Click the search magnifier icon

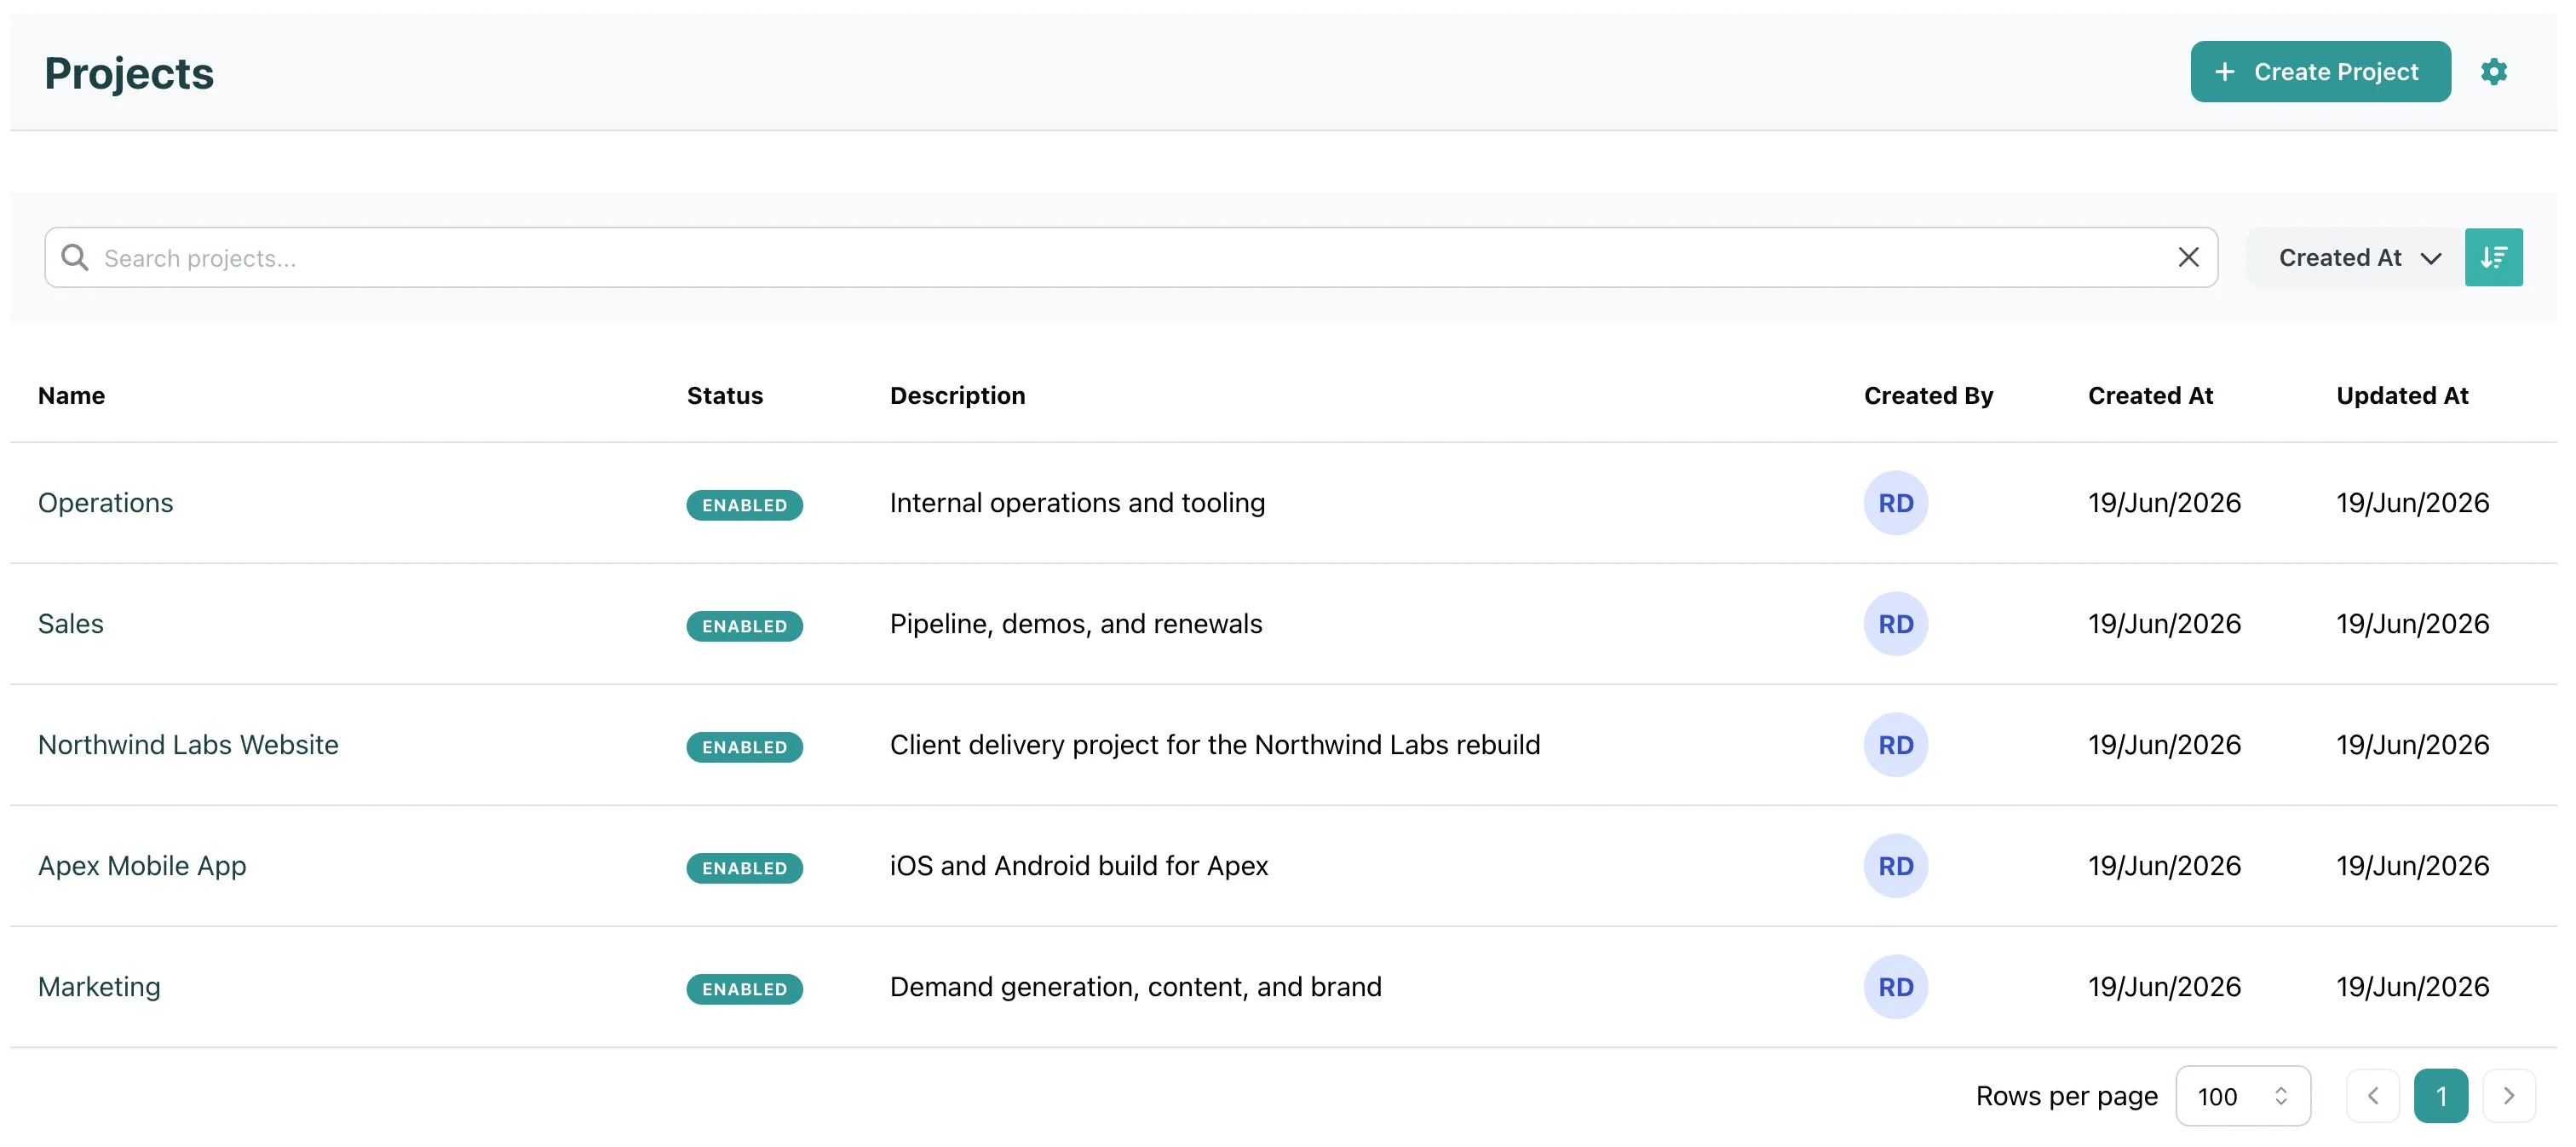click(x=75, y=258)
